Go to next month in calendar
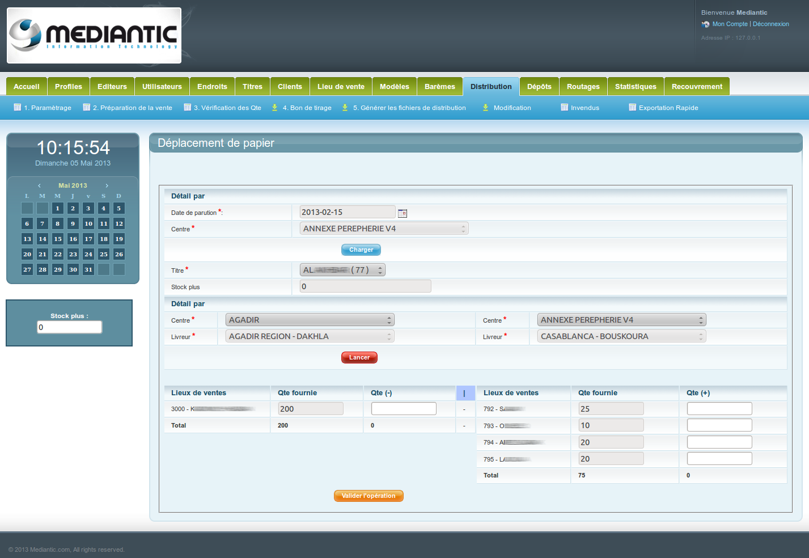 [107, 185]
